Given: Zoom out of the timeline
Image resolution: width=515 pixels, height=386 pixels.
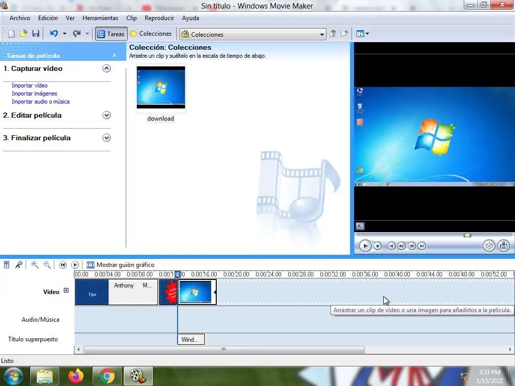Looking at the screenshot, I should (x=47, y=264).
